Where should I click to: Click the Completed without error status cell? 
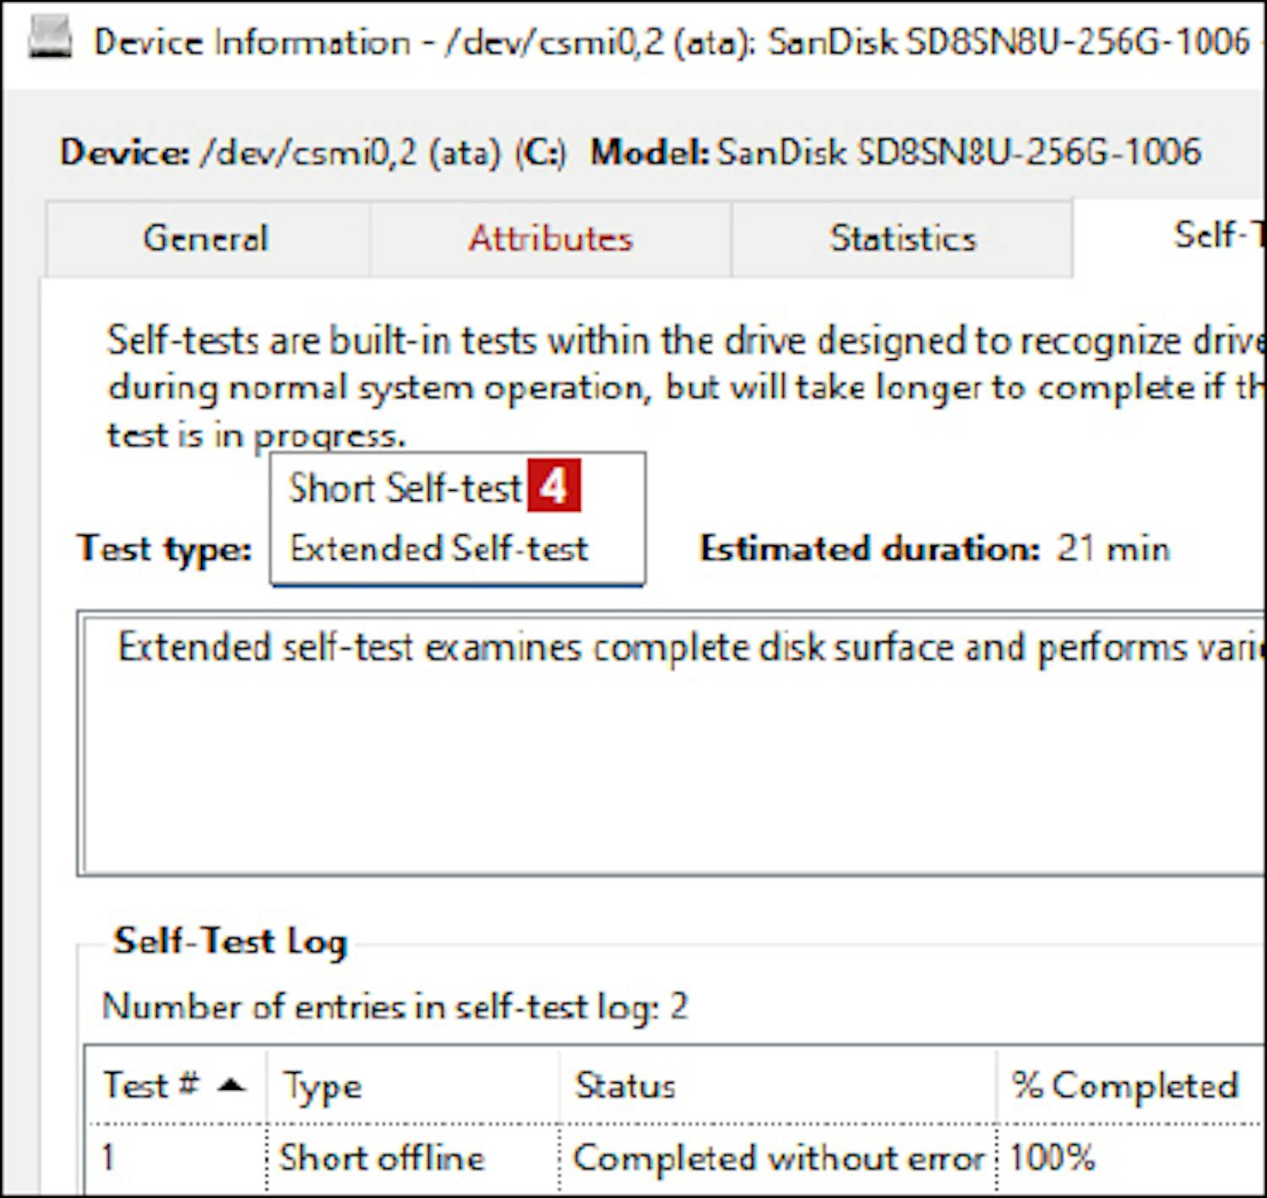pyautogui.click(x=778, y=1158)
